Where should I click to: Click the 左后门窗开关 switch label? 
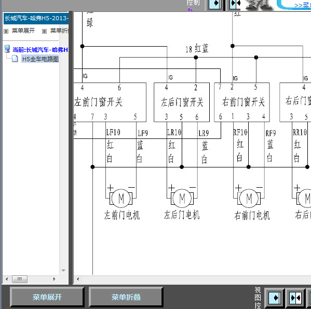click(182, 102)
